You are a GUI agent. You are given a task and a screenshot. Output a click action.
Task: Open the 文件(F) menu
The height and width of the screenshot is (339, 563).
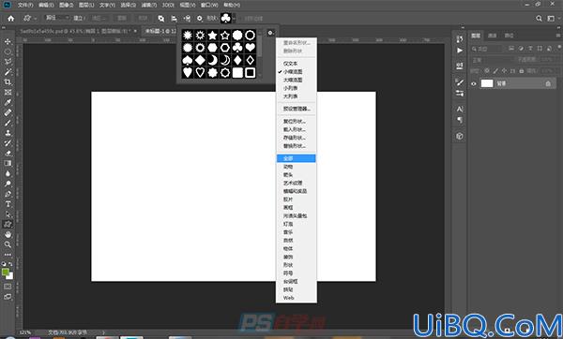point(25,5)
